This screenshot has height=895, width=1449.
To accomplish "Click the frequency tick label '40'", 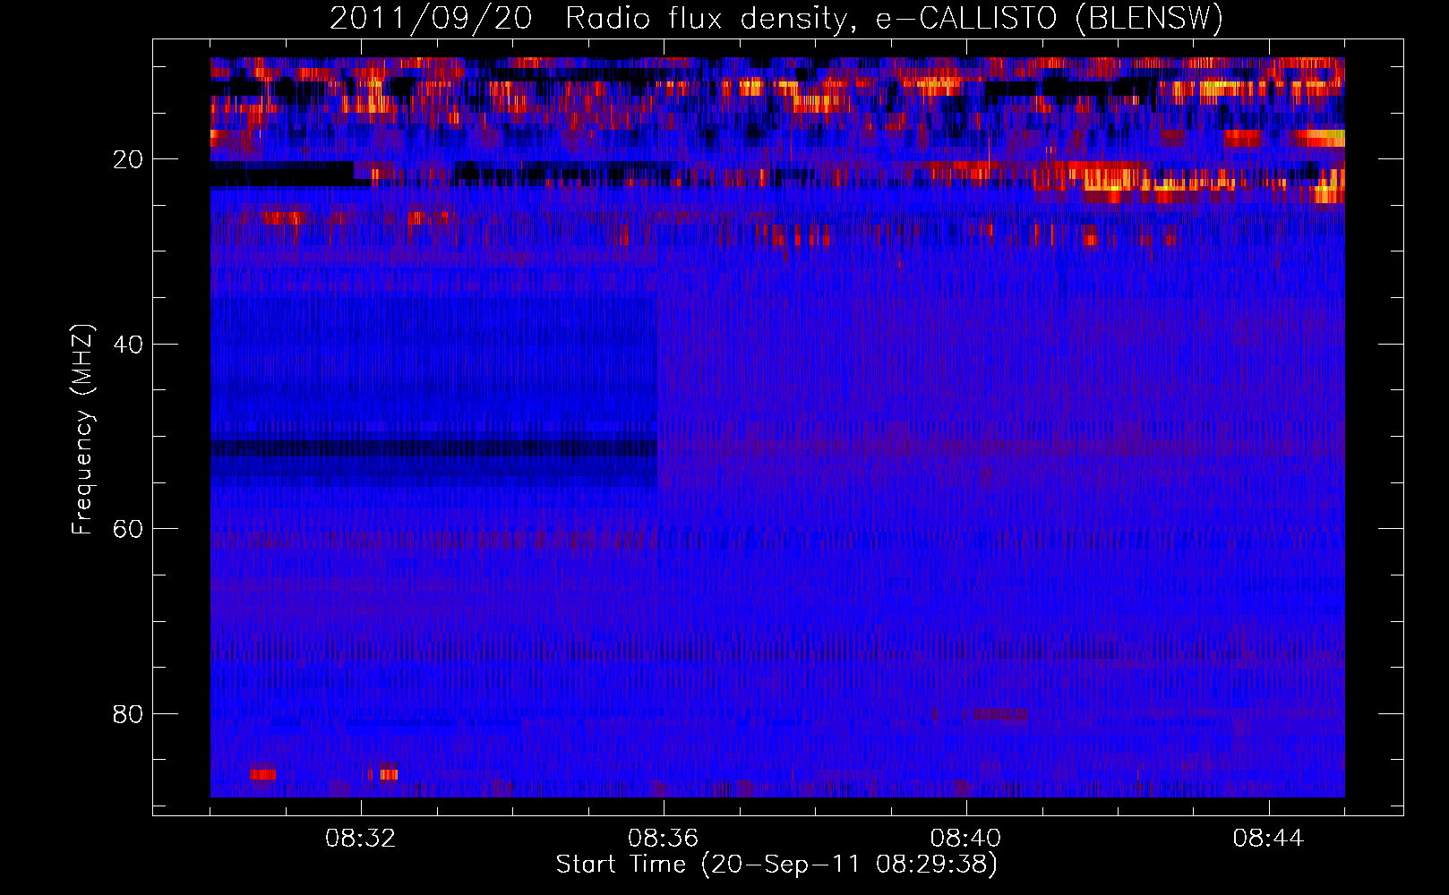I will coord(128,345).
